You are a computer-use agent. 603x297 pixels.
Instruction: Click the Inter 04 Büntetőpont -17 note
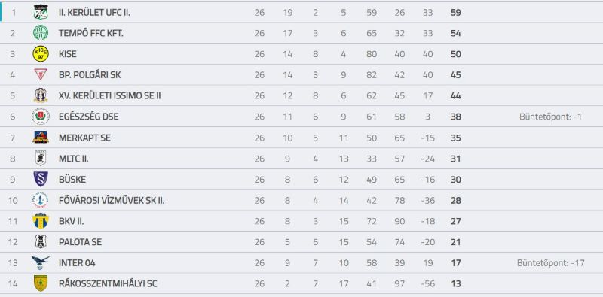coord(550,263)
